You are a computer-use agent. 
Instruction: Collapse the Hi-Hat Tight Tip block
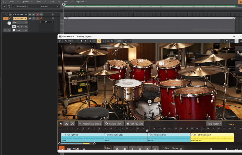point(63,135)
